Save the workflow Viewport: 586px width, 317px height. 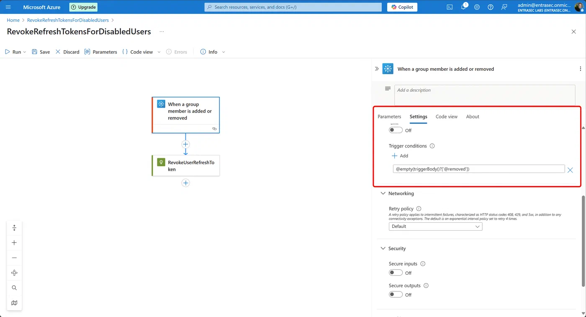coord(41,52)
